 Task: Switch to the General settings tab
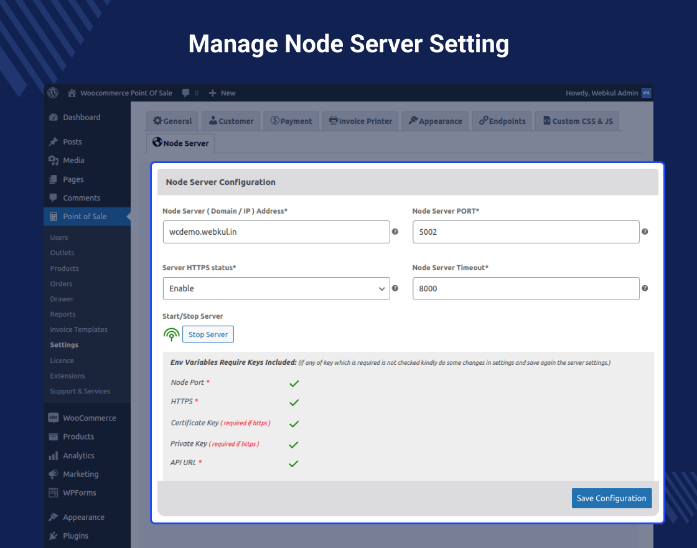tap(173, 121)
